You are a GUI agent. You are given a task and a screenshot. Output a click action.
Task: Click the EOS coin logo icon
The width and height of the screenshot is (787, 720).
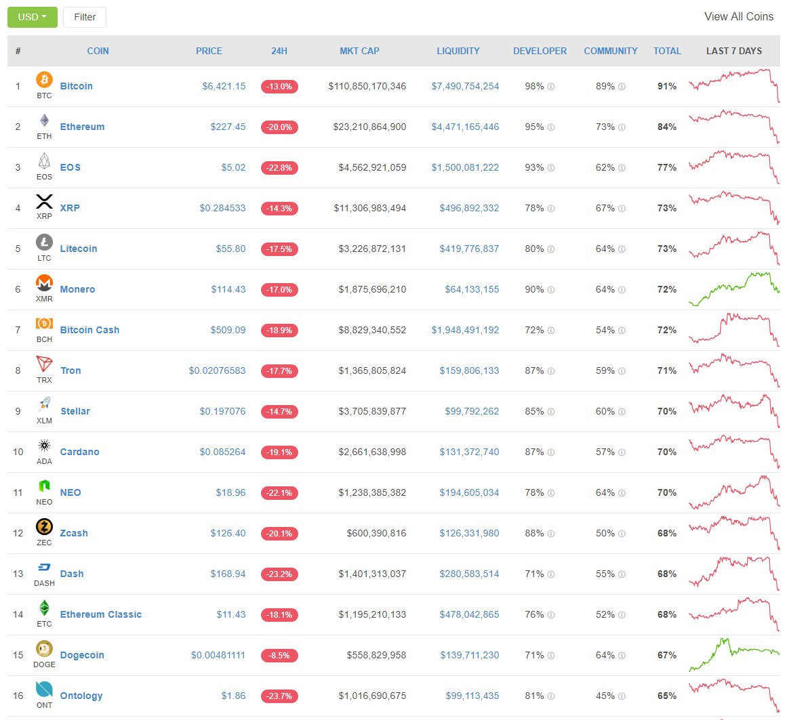[x=44, y=161]
